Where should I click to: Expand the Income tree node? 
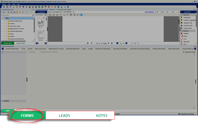pyautogui.click(x=4, y=24)
